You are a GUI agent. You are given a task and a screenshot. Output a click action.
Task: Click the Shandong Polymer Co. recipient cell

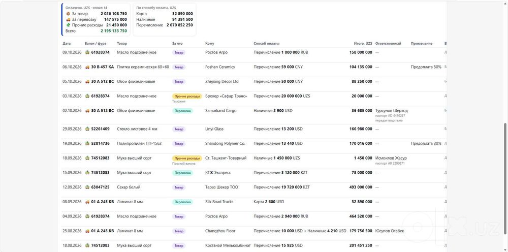(x=225, y=143)
